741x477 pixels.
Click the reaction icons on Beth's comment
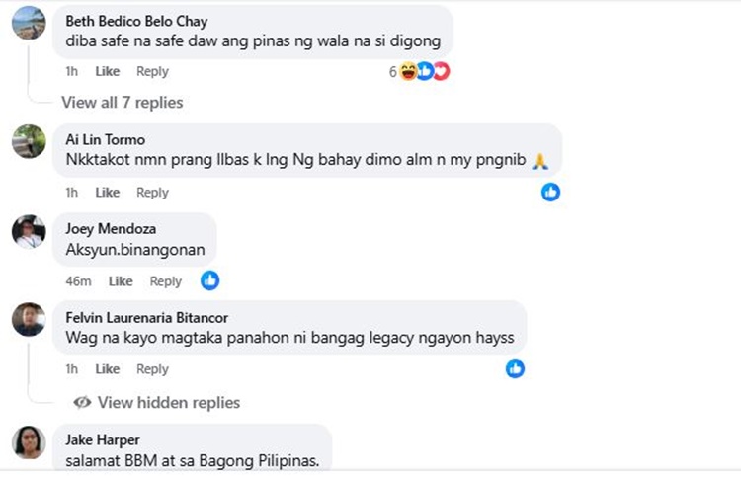tap(425, 71)
